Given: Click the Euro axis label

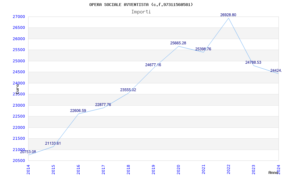Looking at the screenshot, I should pyautogui.click(x=17, y=89).
